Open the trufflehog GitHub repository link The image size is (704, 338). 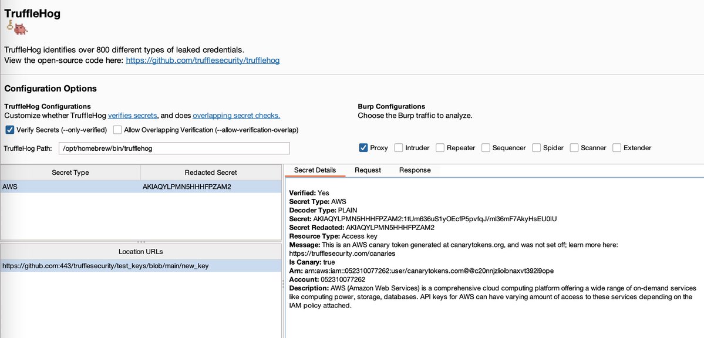click(203, 60)
